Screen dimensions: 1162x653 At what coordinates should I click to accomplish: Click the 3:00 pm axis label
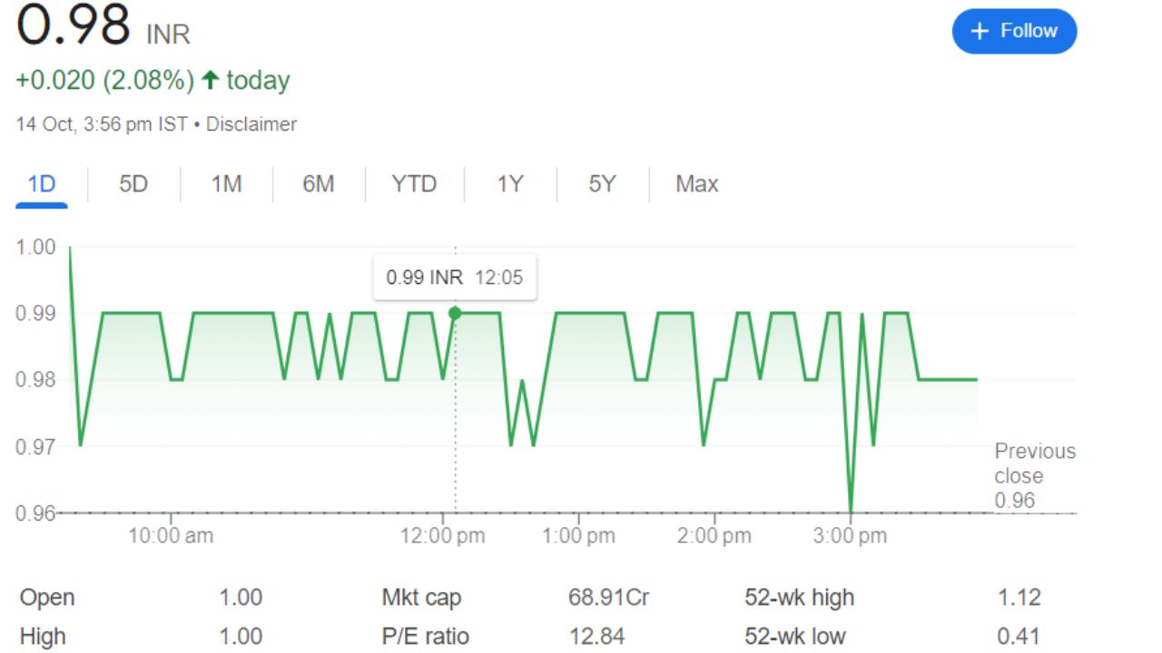pos(851,536)
